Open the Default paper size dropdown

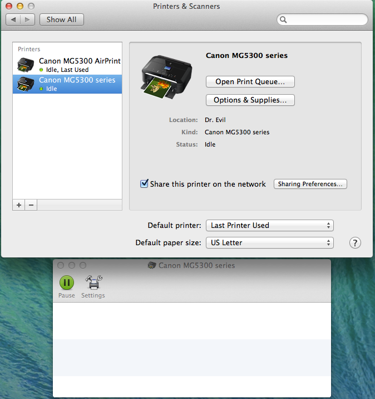click(x=269, y=243)
